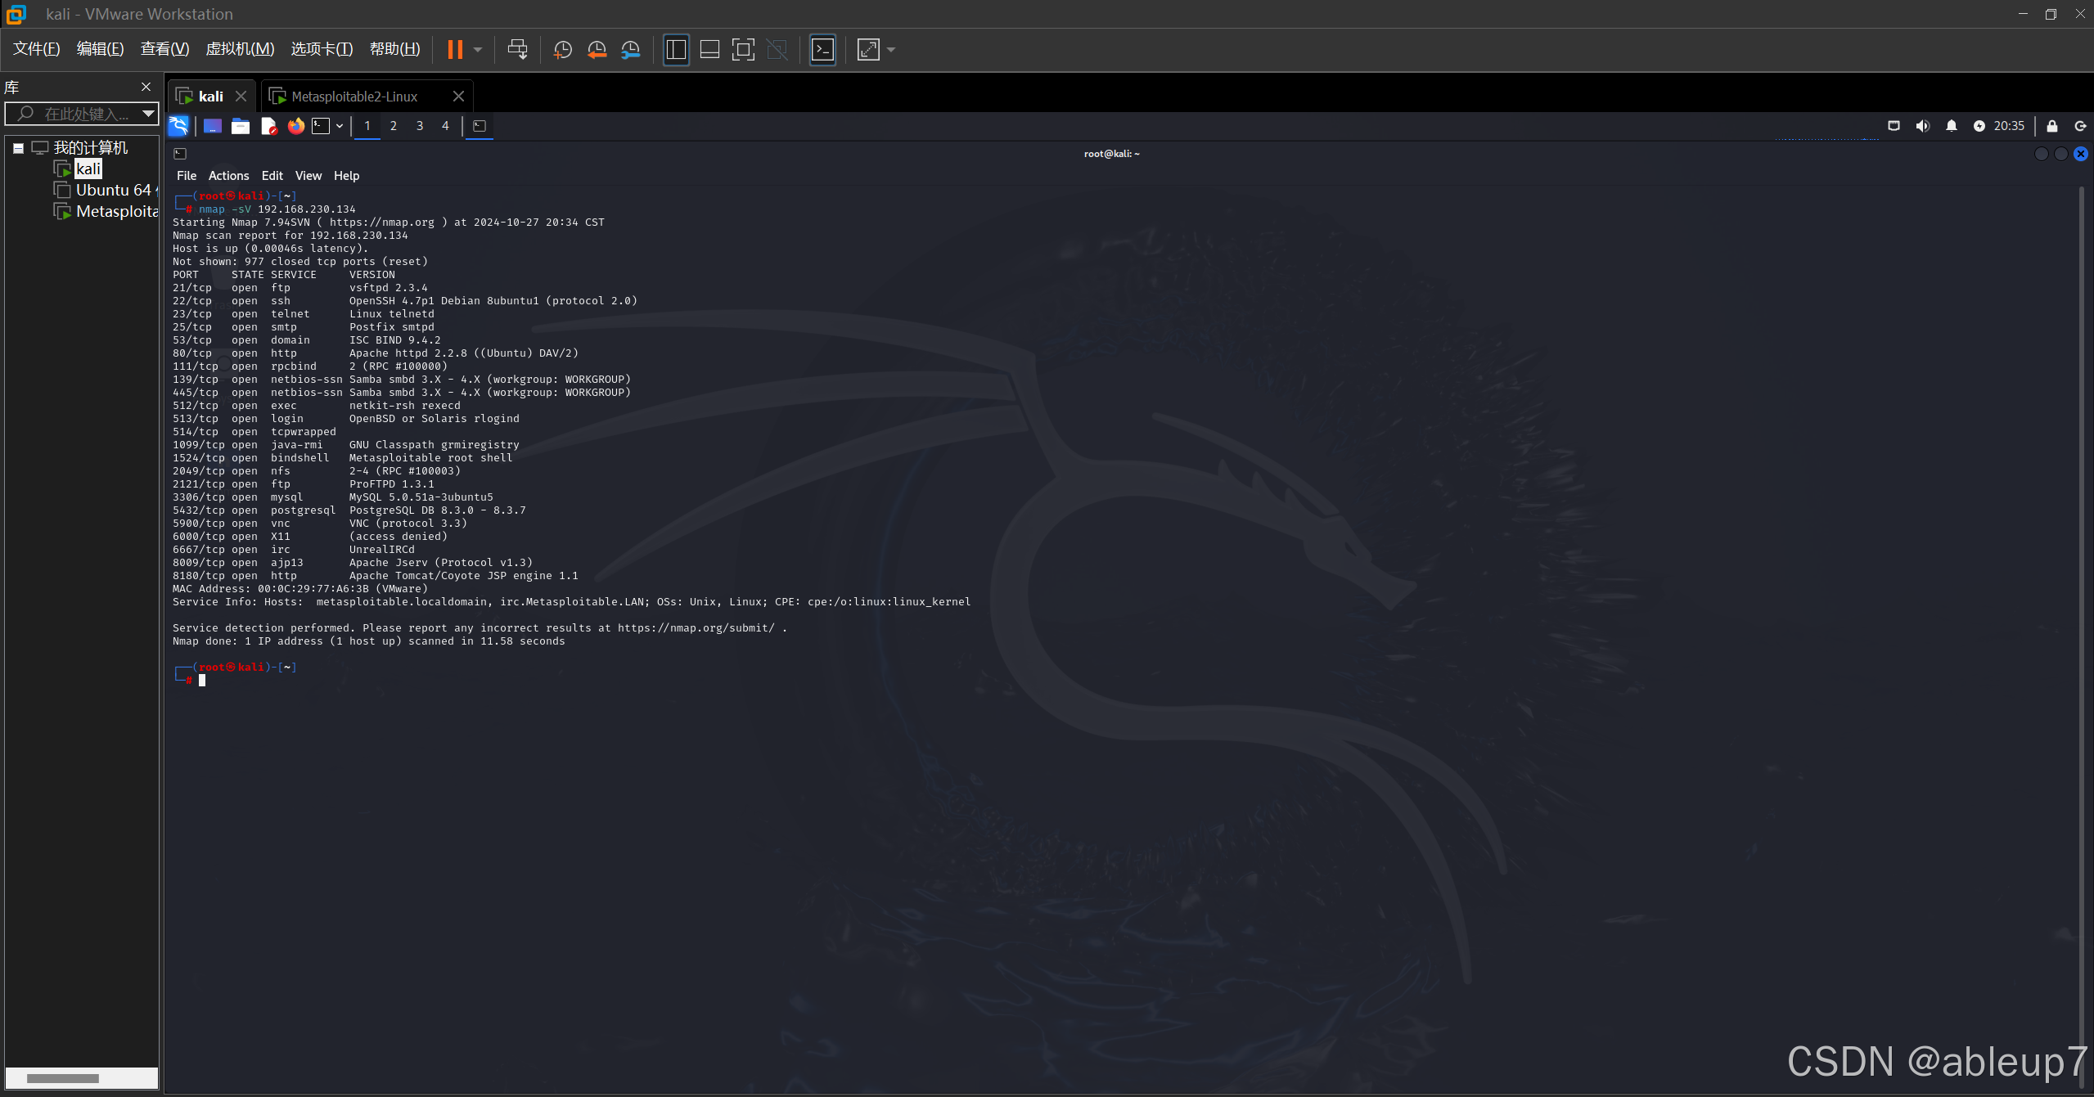The height and width of the screenshot is (1097, 2094).
Task: Toggle the console view button
Action: pos(822,50)
